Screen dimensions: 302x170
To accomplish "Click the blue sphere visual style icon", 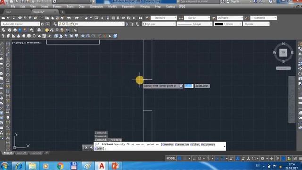I will click(20, 30).
